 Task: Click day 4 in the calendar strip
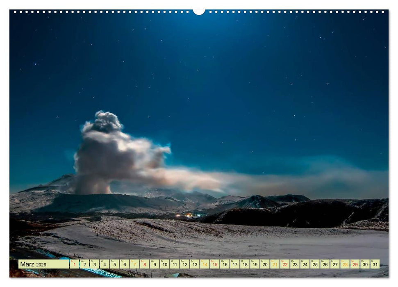(105, 264)
